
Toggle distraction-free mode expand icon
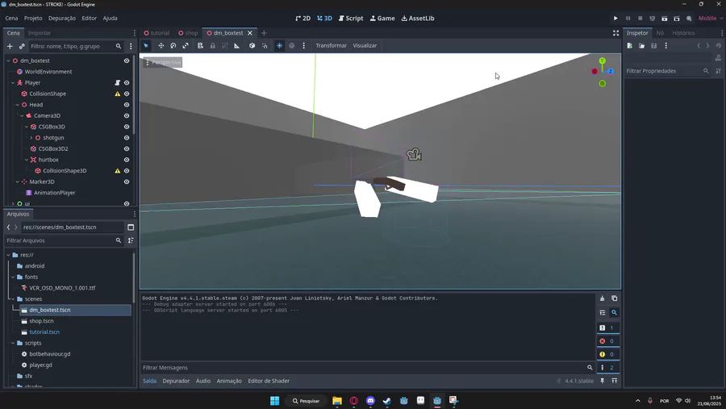click(x=615, y=33)
